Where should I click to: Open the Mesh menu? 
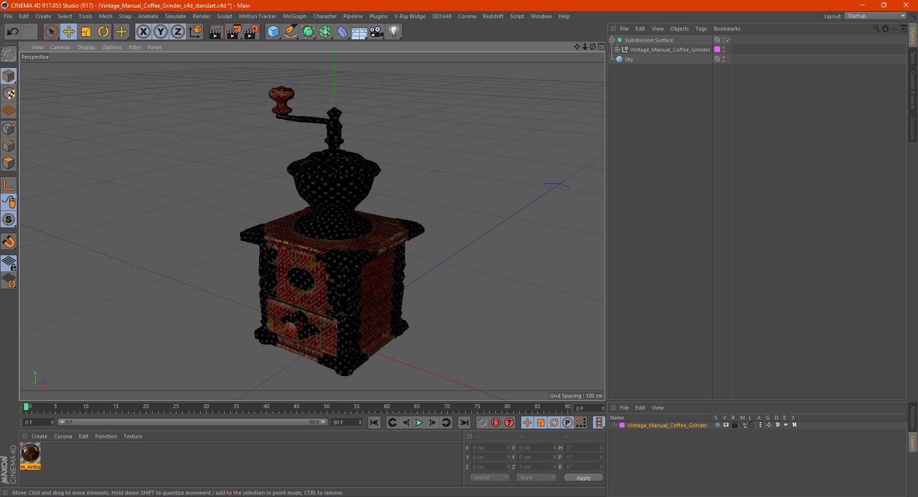[x=105, y=16]
